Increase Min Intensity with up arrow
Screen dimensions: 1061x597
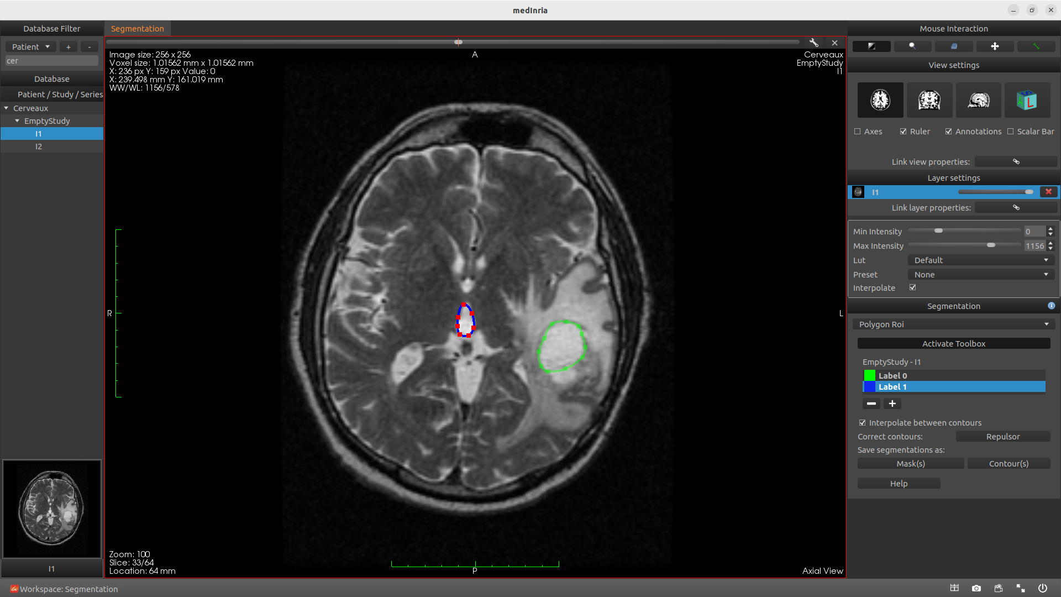click(x=1051, y=229)
